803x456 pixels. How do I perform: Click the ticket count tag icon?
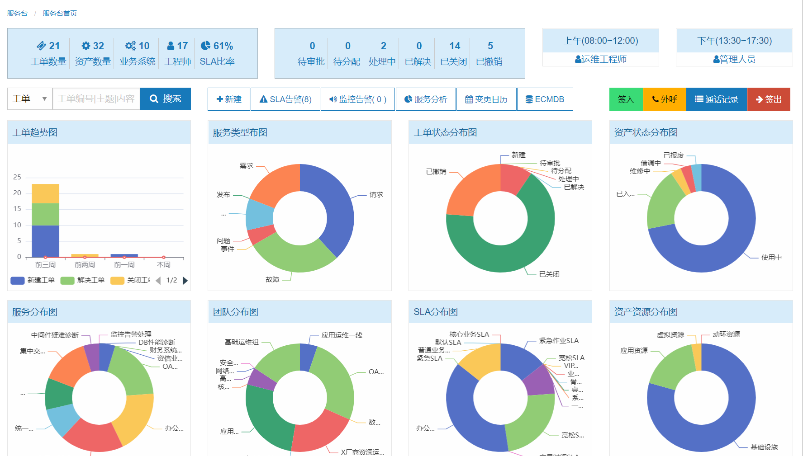pyautogui.click(x=42, y=46)
